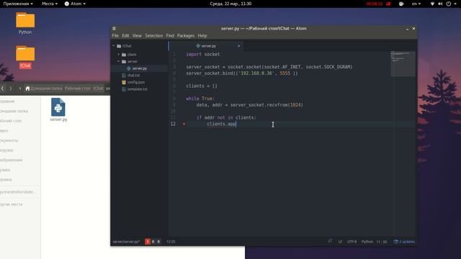Click the red screen recording indicator
This screenshot has height=259, width=461.
[378, 4]
